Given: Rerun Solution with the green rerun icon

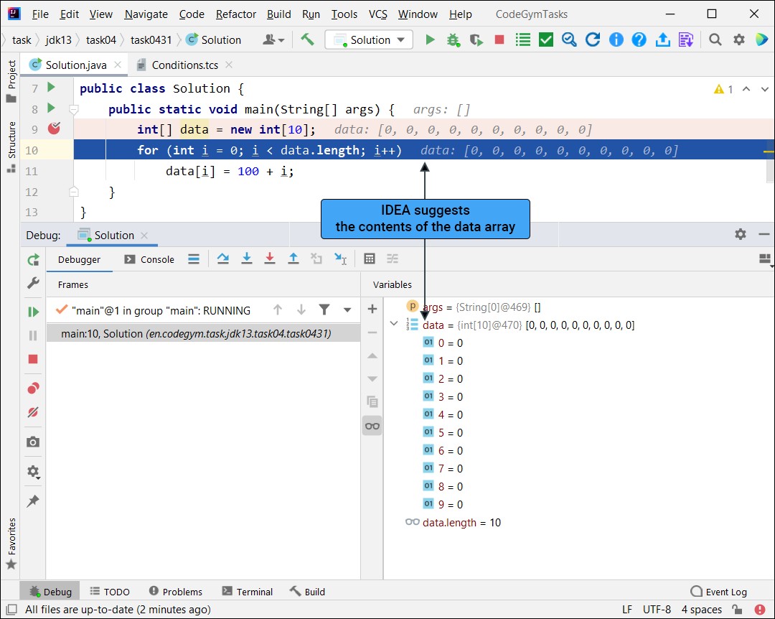Looking at the screenshot, I should 33,260.
